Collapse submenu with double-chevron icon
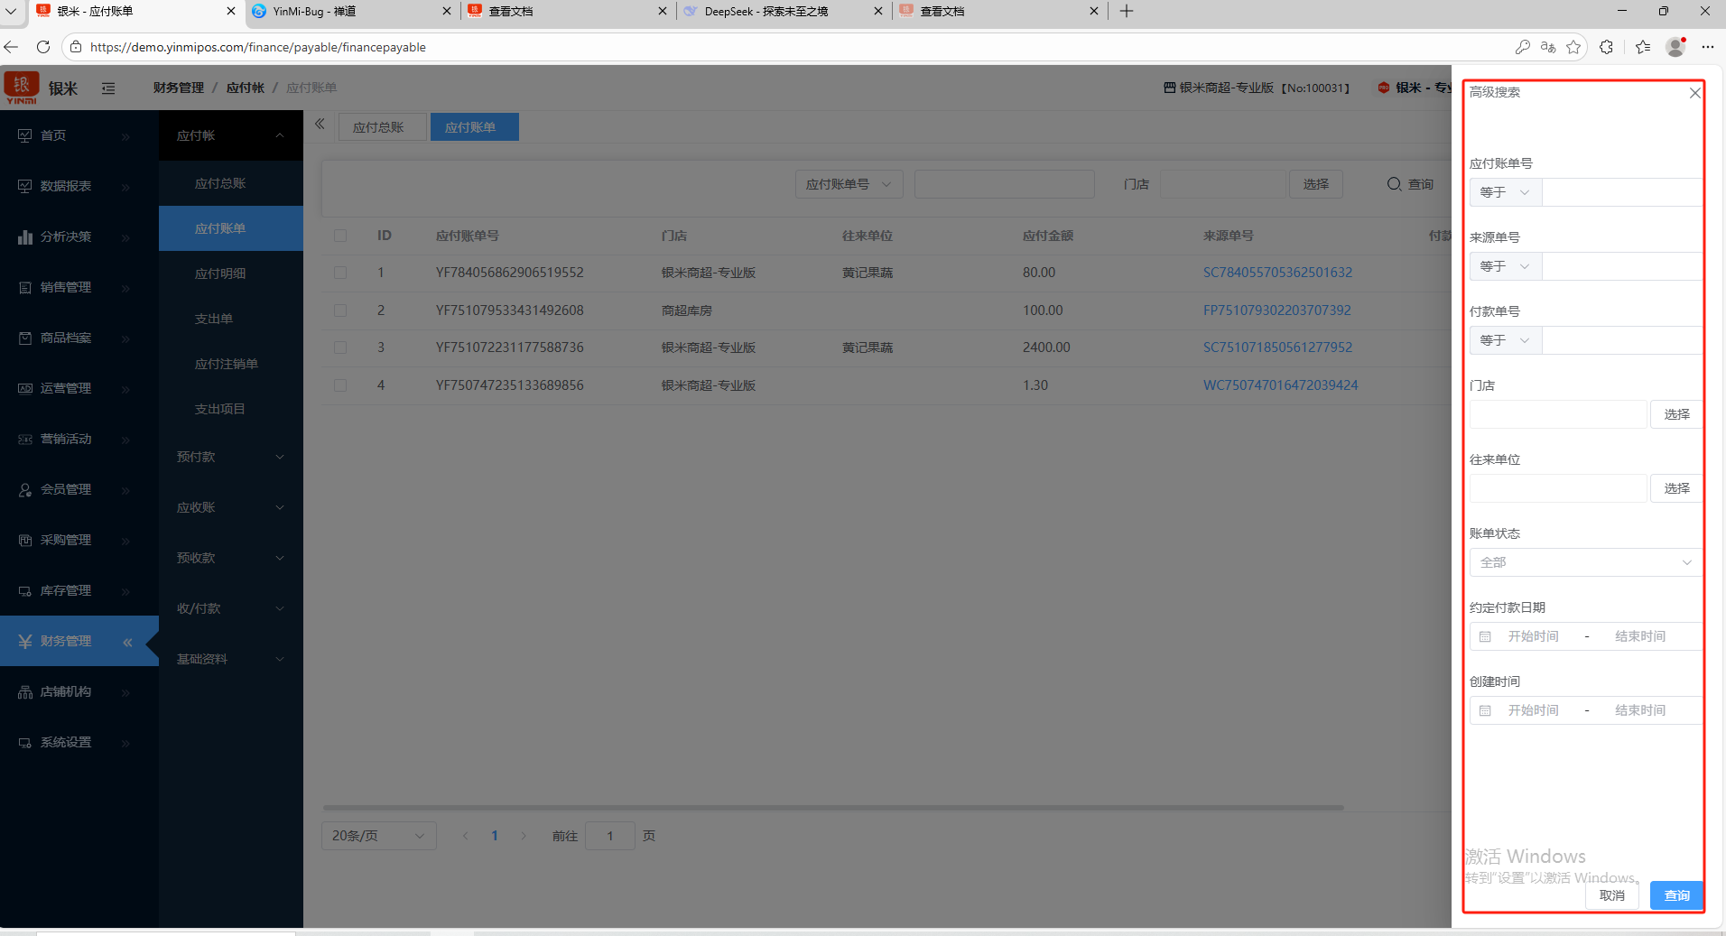1726x936 pixels. pos(320,124)
